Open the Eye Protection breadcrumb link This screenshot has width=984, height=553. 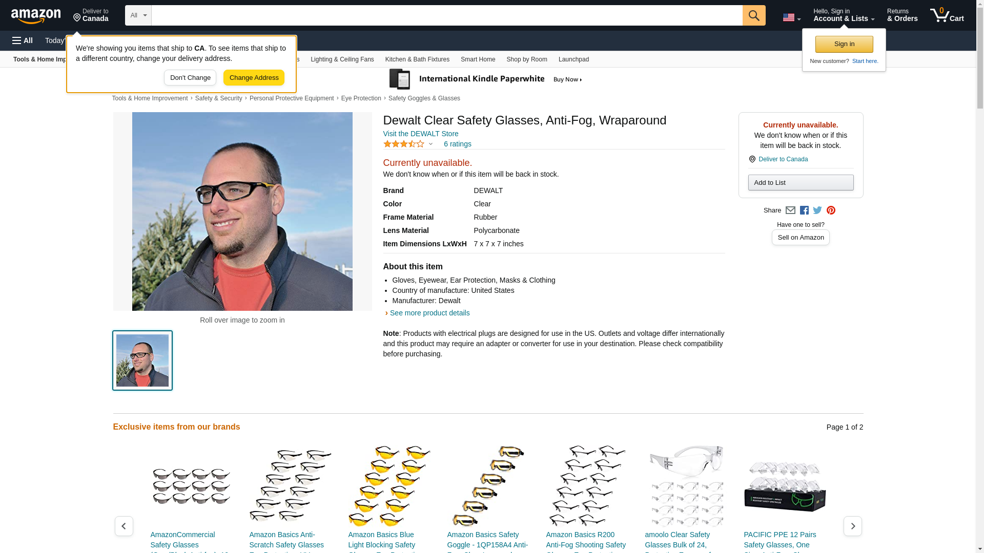361,98
